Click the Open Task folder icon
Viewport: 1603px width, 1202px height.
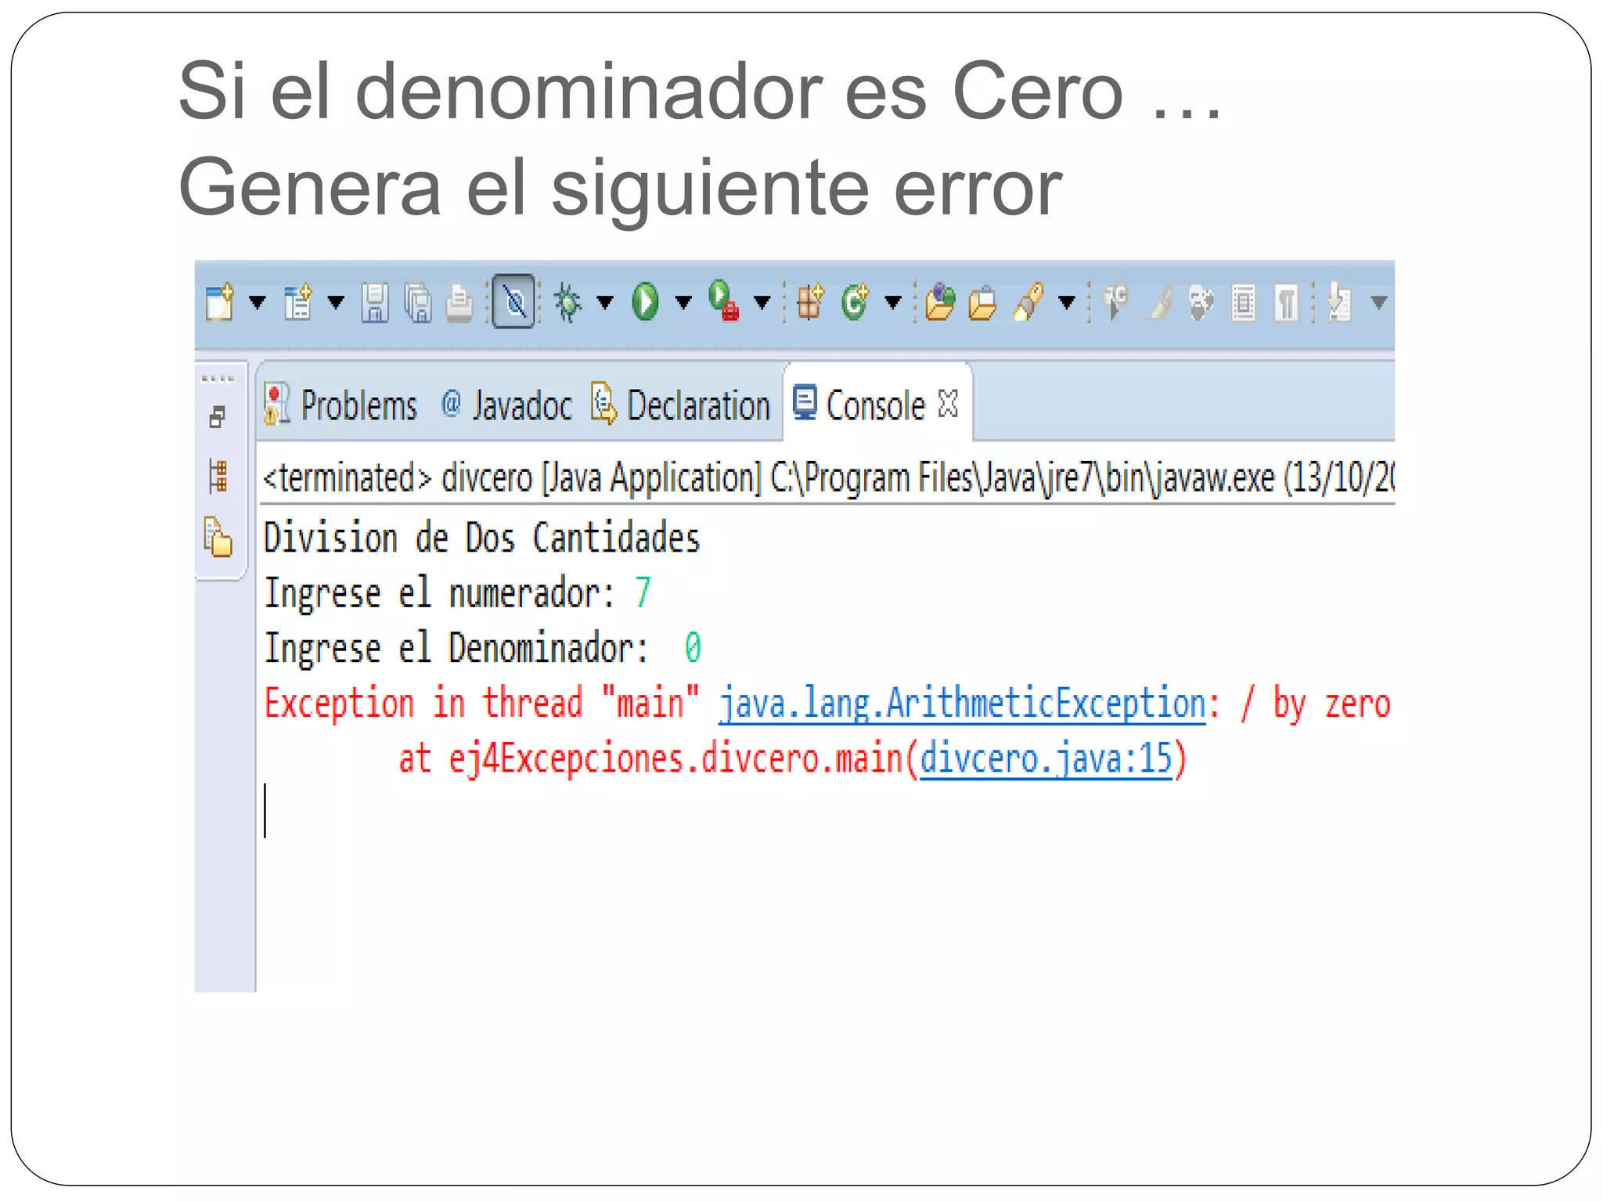pos(982,303)
